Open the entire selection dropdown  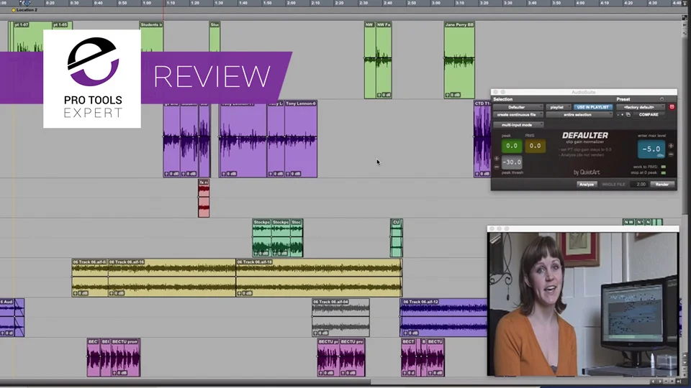point(579,115)
